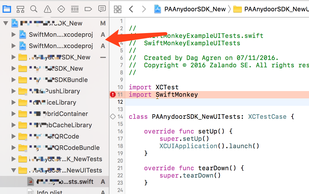This screenshot has height=194, width=309.
Task: Click the 'A' status beside sts.swift
Action: click(103, 182)
